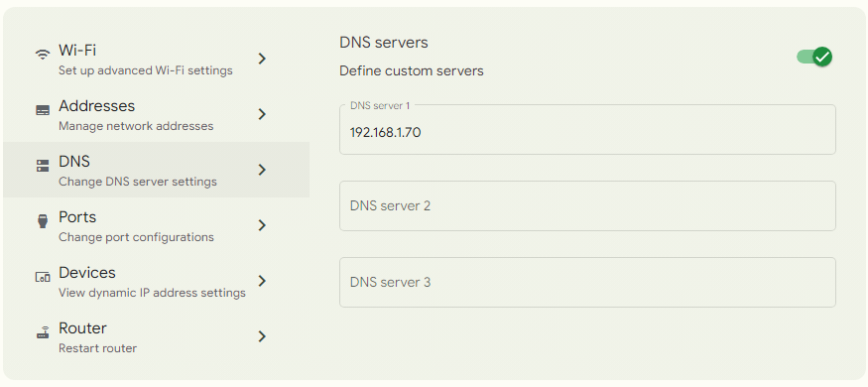Open the Router menu item

[156, 336]
